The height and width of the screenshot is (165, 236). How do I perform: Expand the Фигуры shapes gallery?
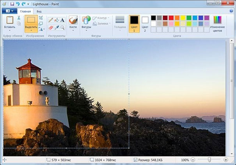[86, 30]
